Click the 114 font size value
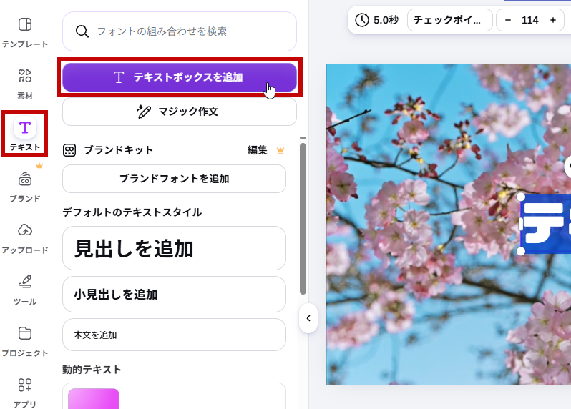 pyautogui.click(x=529, y=20)
